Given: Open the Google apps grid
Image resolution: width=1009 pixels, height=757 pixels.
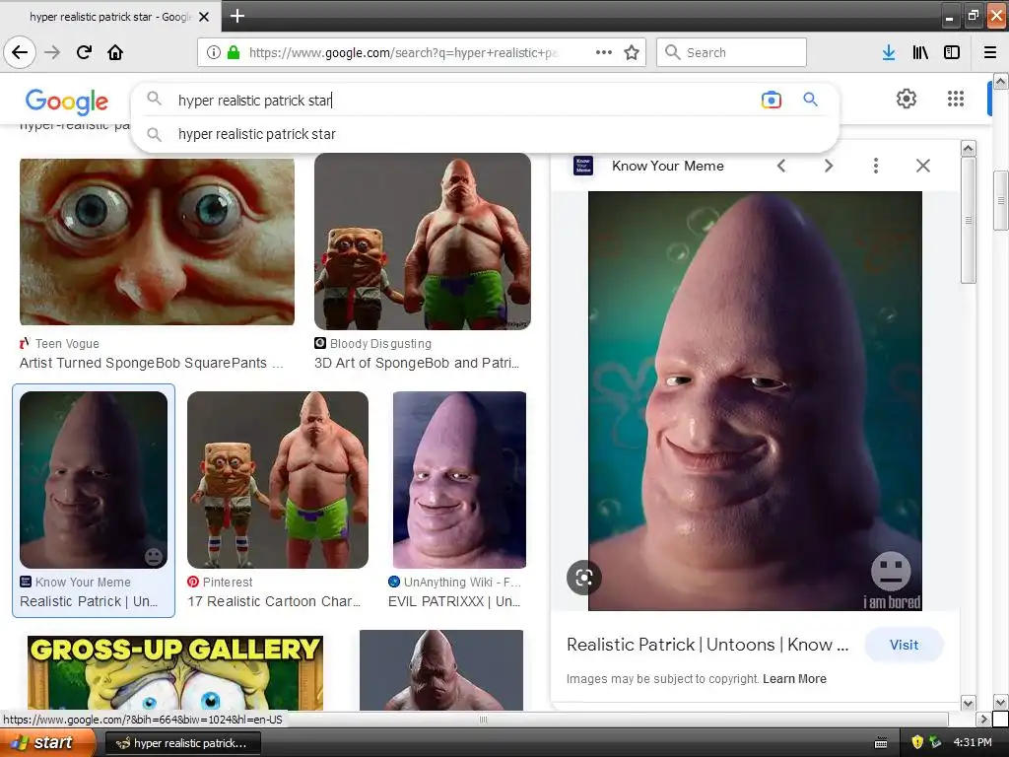Looking at the screenshot, I should (956, 99).
